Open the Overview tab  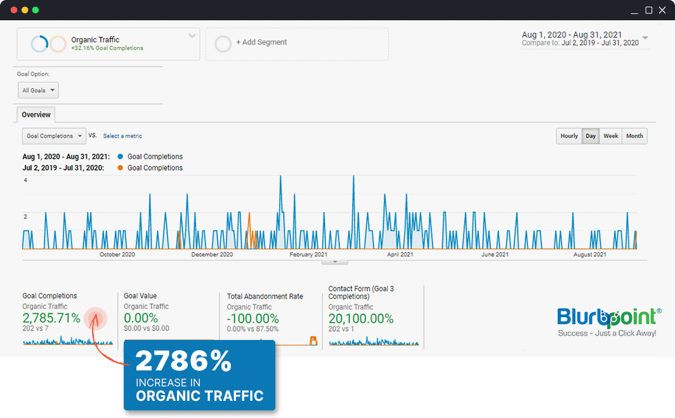coord(36,115)
